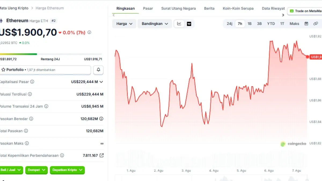Go to Mata Uang Kripto breadcrumb
322x181 pixels.
[14, 8]
